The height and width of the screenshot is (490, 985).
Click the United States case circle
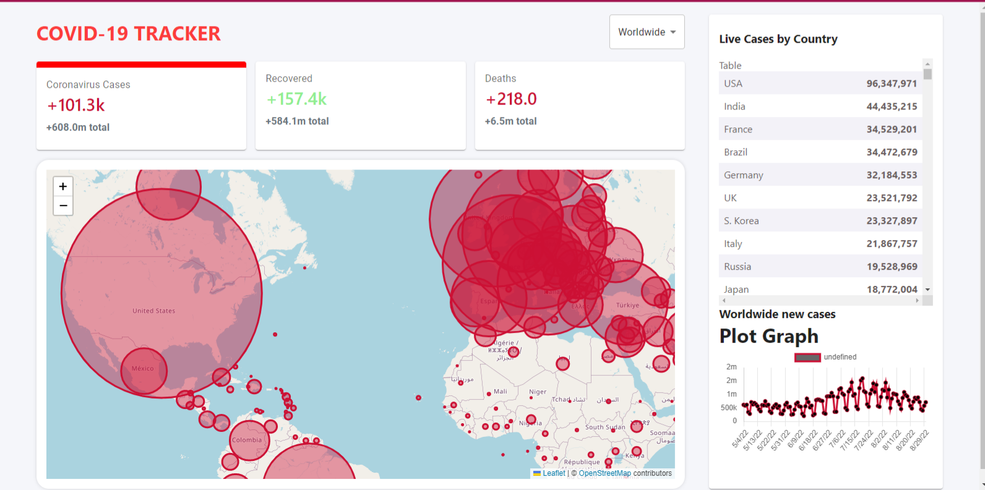coord(161,293)
